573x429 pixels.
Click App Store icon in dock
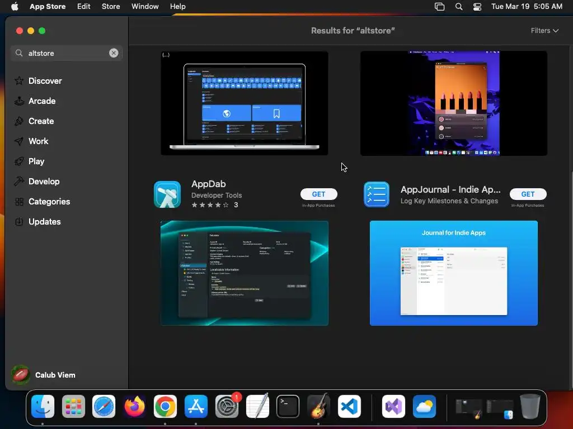pos(196,407)
